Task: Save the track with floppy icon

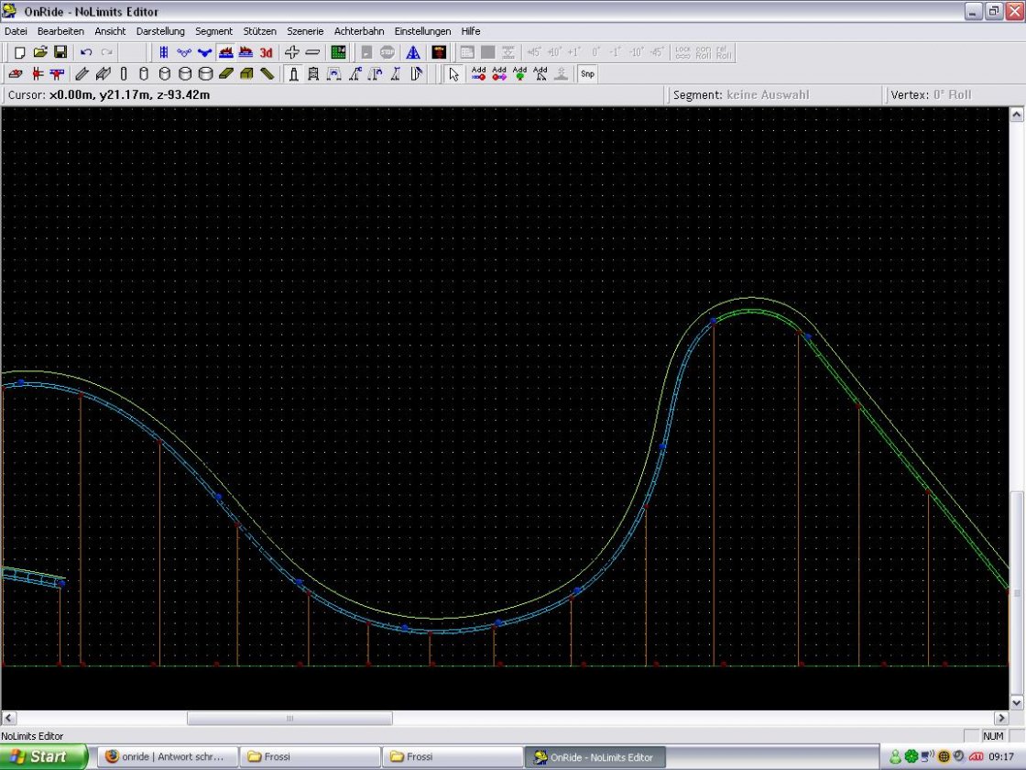Action: [60, 52]
